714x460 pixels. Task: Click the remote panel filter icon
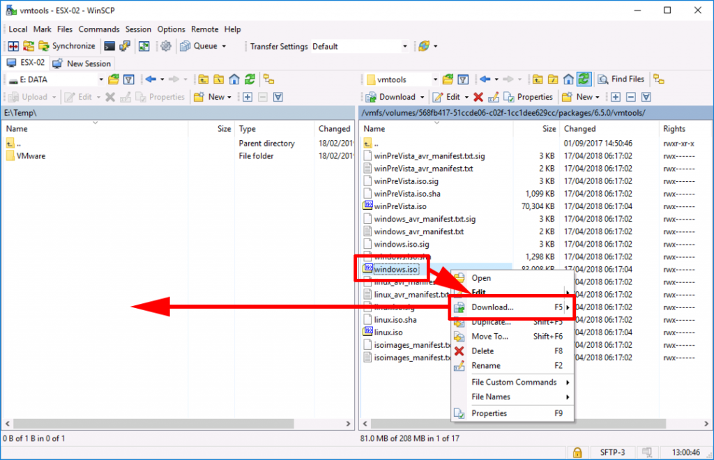click(463, 79)
